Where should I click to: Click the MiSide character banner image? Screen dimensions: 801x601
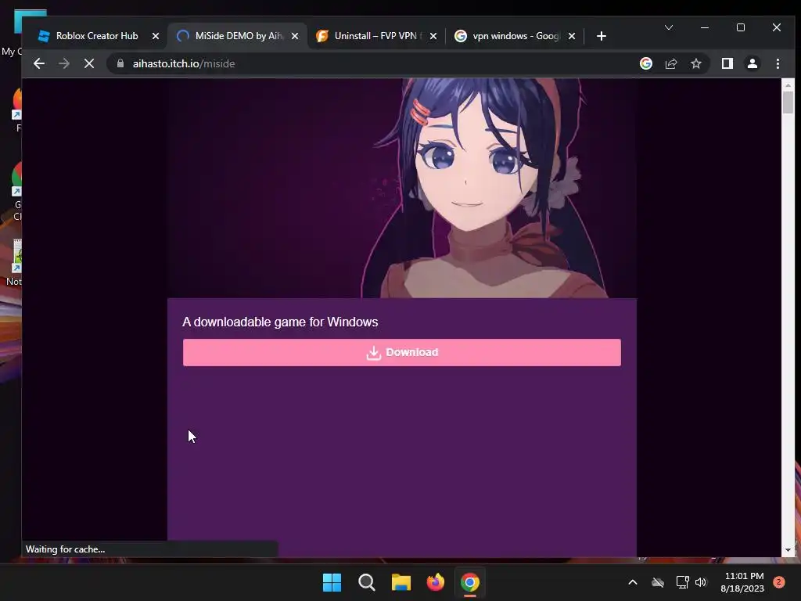coord(402,188)
